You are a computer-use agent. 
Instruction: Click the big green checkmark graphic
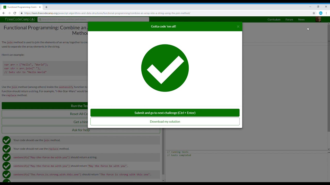coord(165,68)
